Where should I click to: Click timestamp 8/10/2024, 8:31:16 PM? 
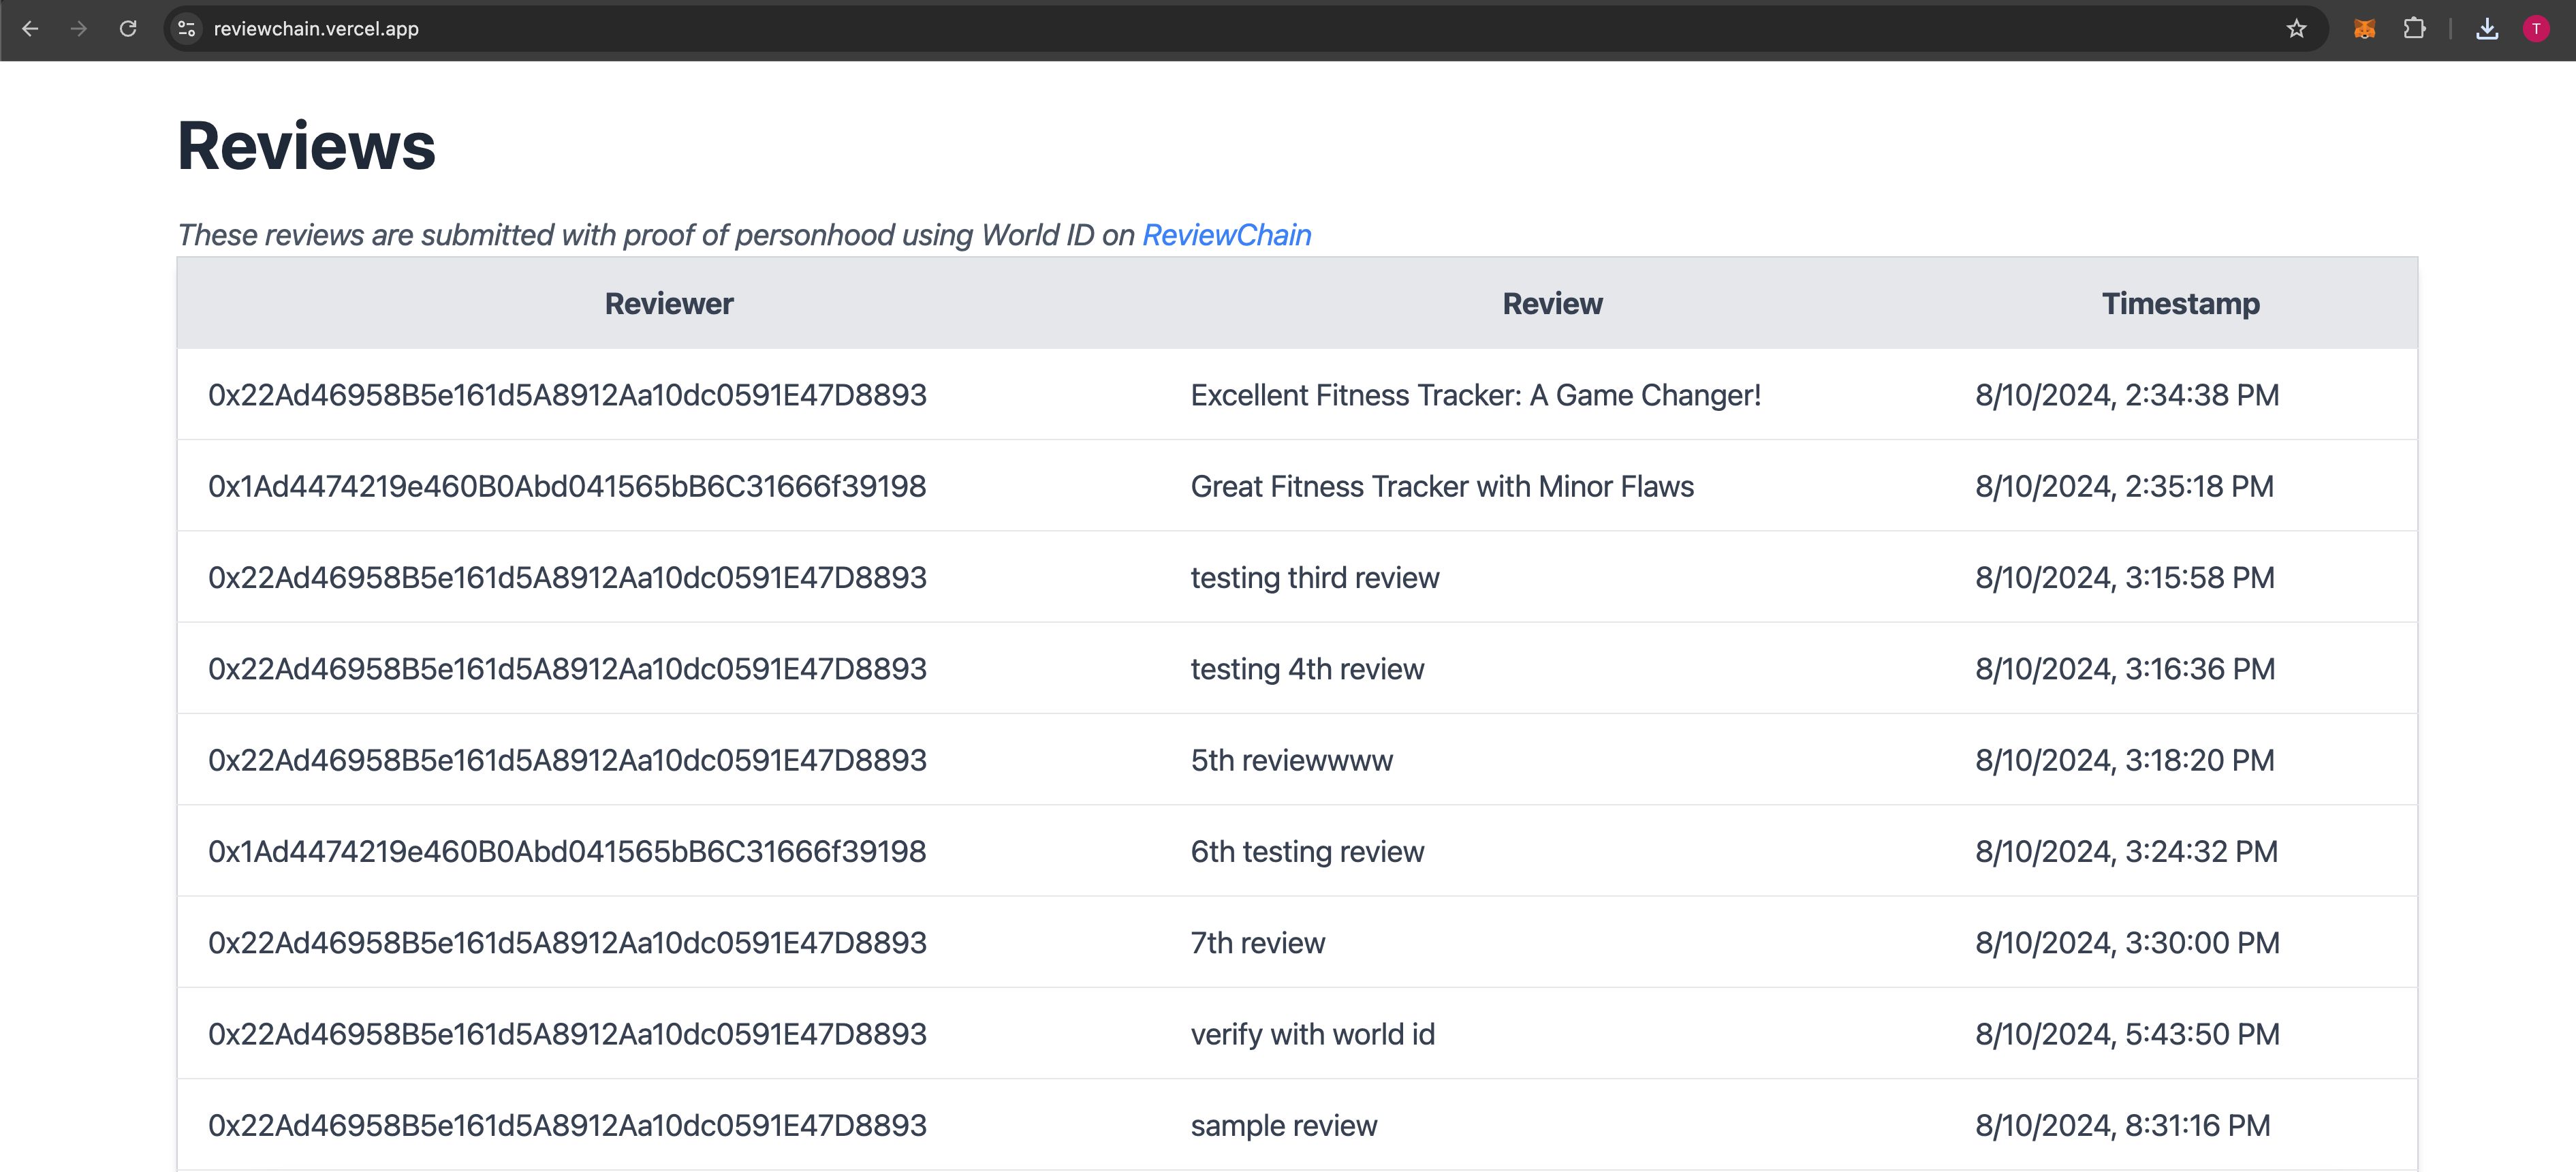pos(2122,1126)
